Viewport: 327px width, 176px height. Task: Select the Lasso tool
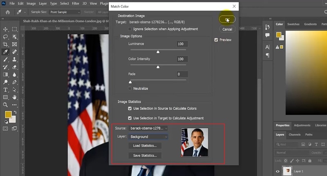tap(5, 37)
